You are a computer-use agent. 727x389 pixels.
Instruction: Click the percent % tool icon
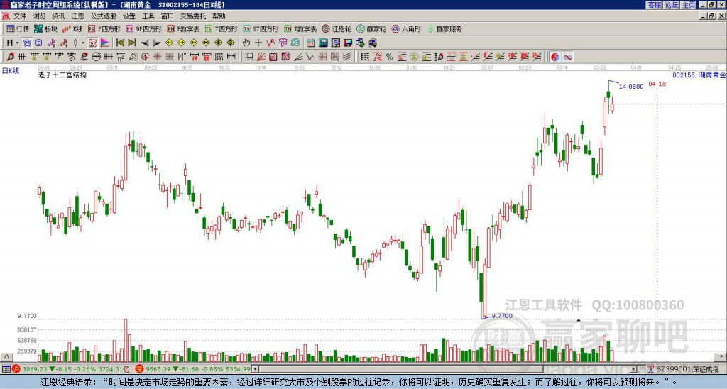pos(389,57)
